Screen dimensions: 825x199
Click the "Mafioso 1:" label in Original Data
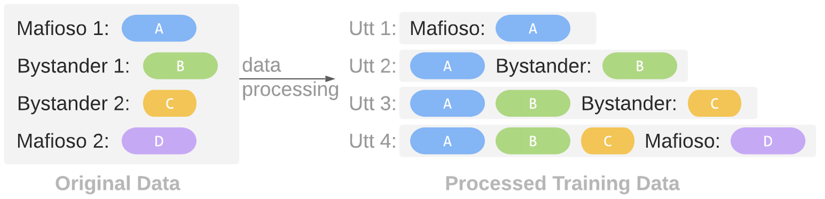[x=63, y=28]
